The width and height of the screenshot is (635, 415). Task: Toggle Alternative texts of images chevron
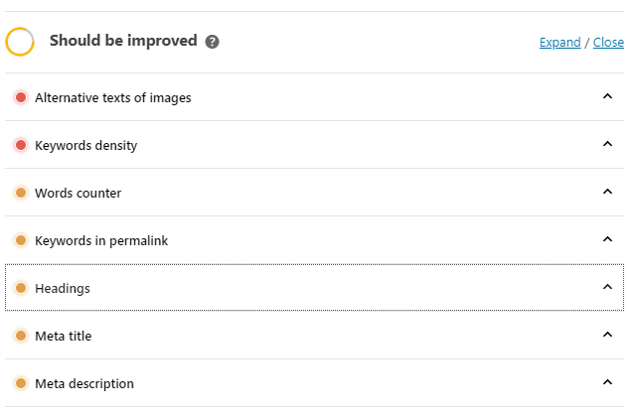point(607,96)
